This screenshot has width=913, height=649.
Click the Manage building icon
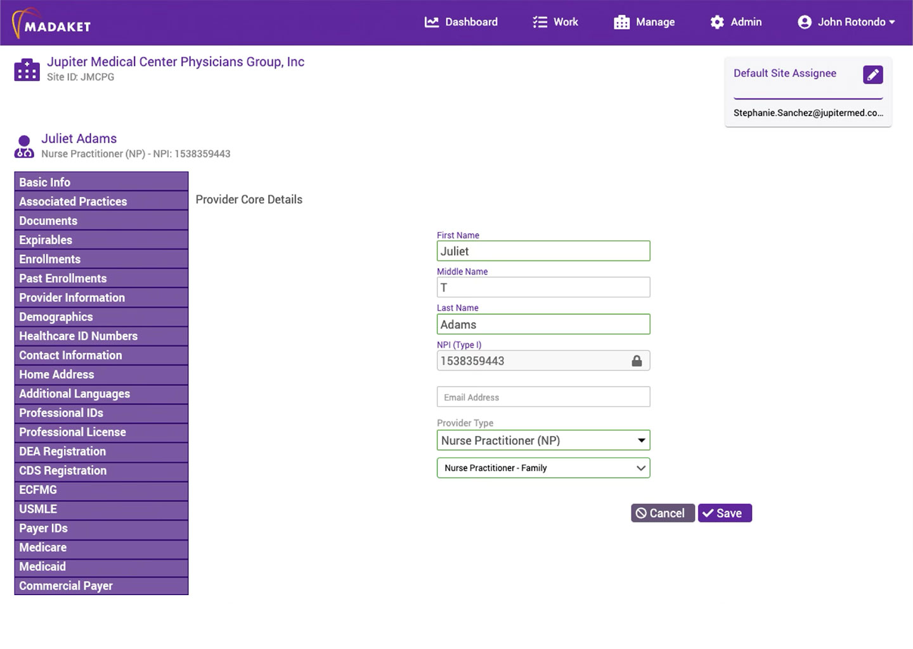[622, 22]
